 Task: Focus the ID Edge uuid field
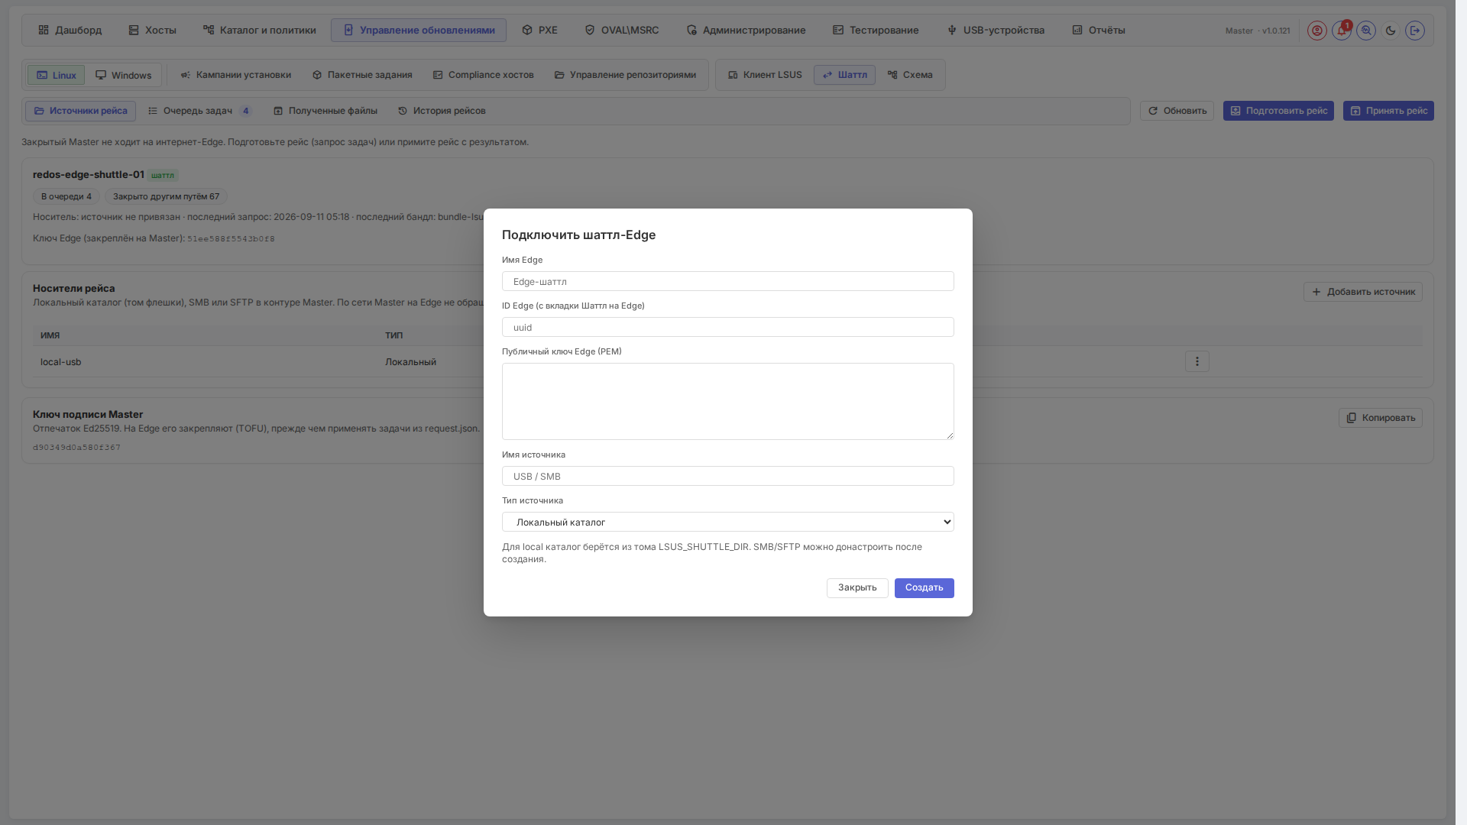(x=728, y=327)
